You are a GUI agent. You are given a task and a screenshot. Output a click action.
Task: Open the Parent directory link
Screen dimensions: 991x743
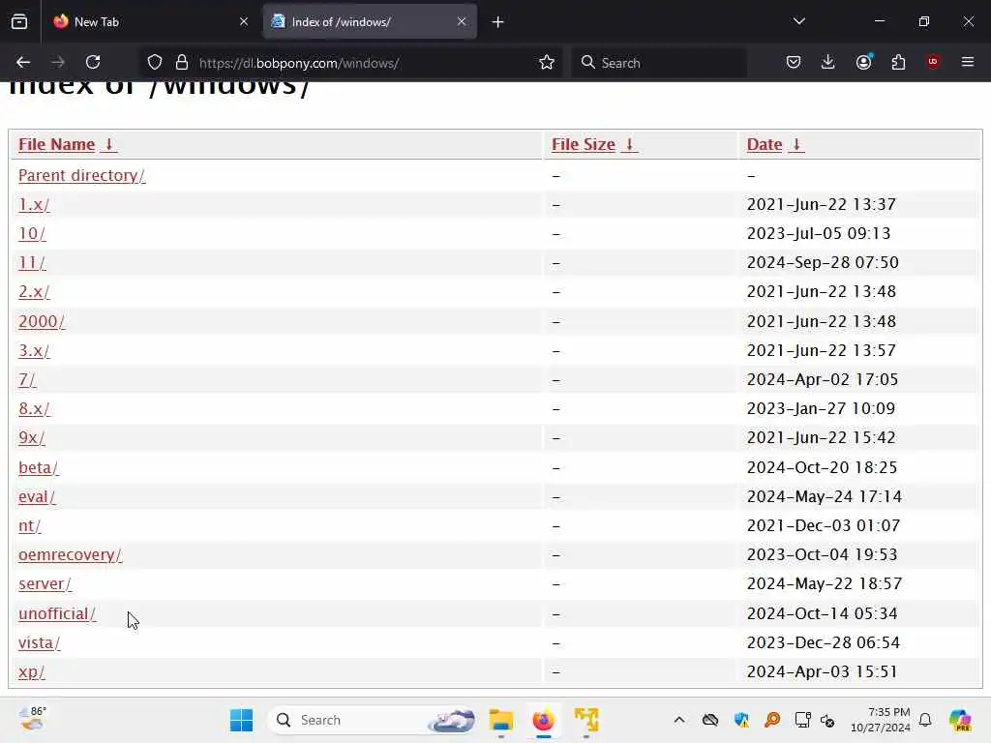coord(81,176)
